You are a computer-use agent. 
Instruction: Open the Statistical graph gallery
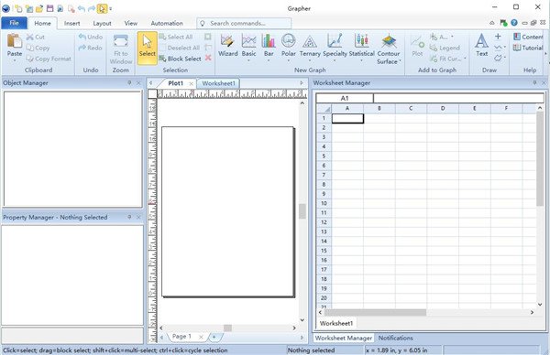pyautogui.click(x=362, y=41)
